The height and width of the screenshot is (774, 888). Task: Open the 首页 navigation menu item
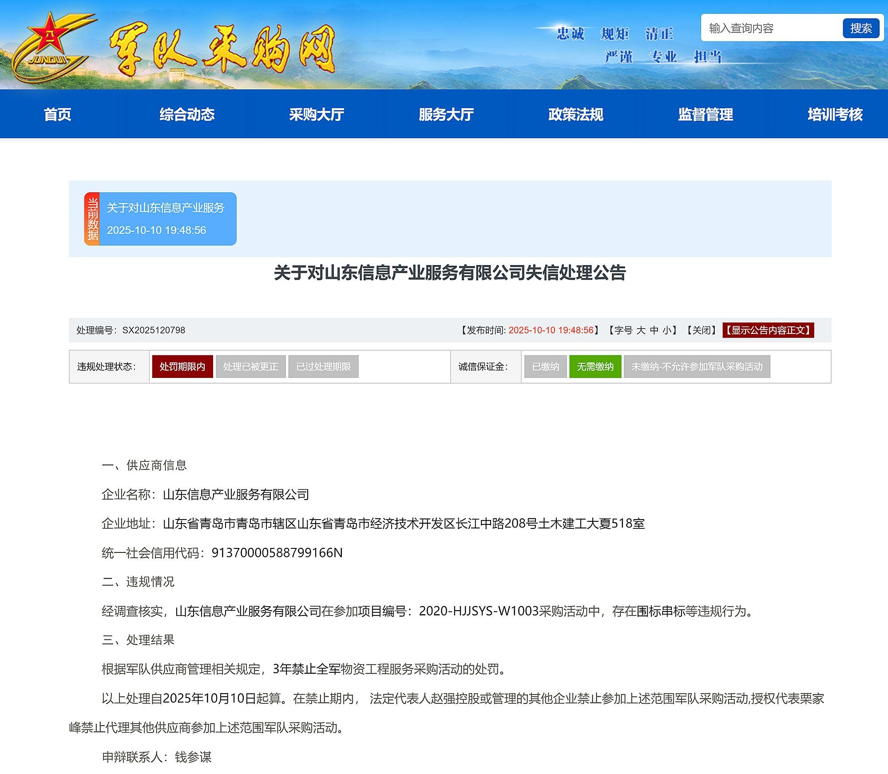(58, 115)
